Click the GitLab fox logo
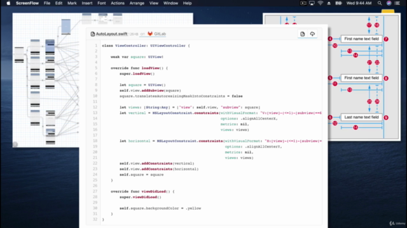This screenshot has width=407, height=228. 150,34
